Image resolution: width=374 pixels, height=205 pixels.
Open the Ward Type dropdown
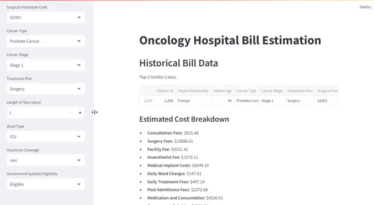pos(46,136)
